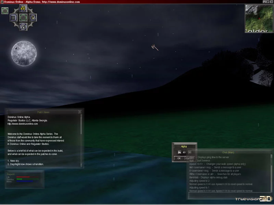Click the dominusonline.com URL in Patch News
This screenshot has height=205, width=274.
(23, 124)
